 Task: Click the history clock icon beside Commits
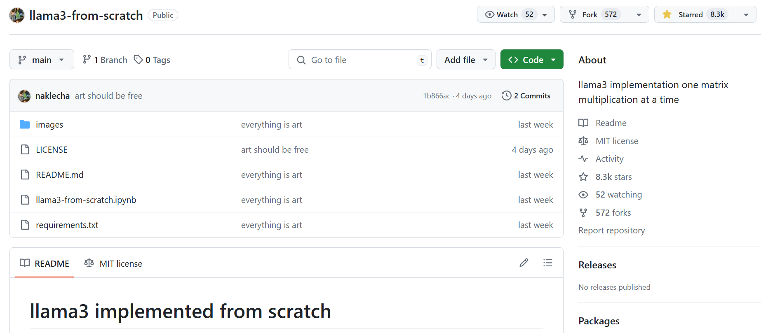[x=506, y=96]
